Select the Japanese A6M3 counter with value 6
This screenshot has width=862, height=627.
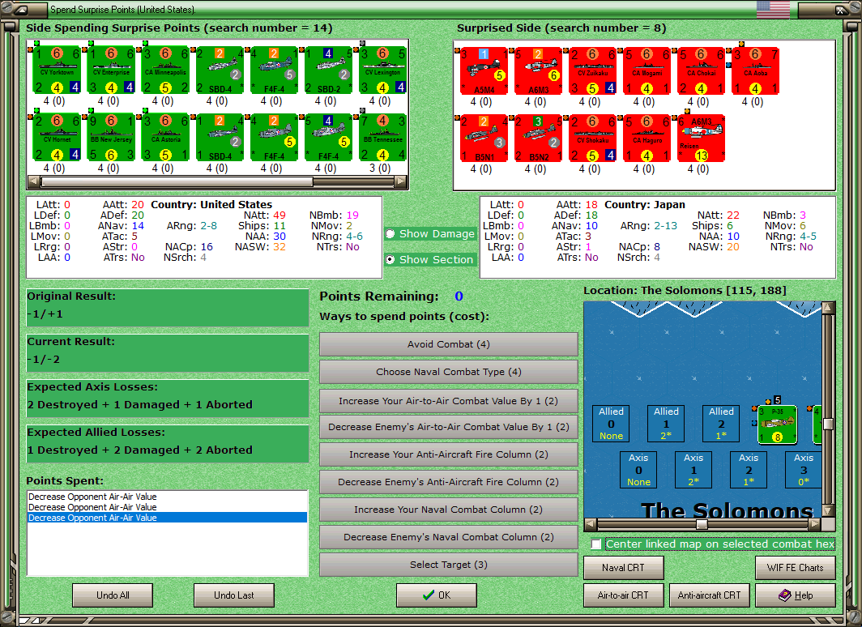coord(538,71)
